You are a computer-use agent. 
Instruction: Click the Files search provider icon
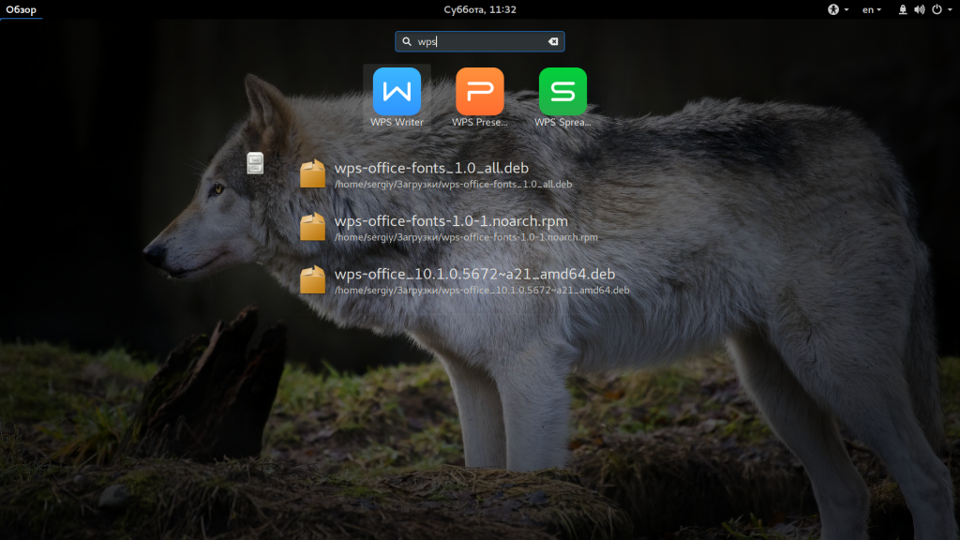(x=255, y=164)
